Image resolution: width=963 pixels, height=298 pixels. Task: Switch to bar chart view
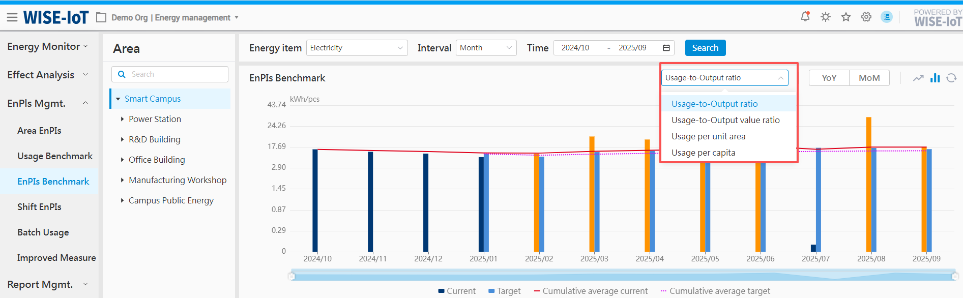click(935, 78)
